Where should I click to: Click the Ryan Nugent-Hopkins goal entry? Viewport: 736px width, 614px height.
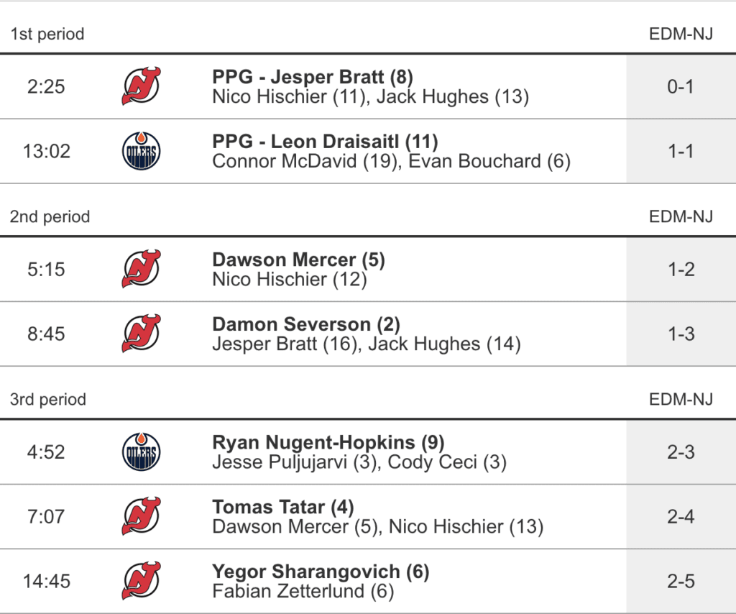pyautogui.click(x=314, y=441)
